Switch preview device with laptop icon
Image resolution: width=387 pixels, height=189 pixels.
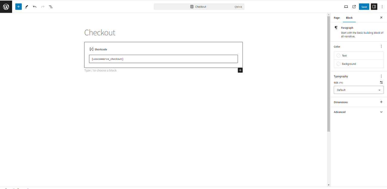[346, 7]
